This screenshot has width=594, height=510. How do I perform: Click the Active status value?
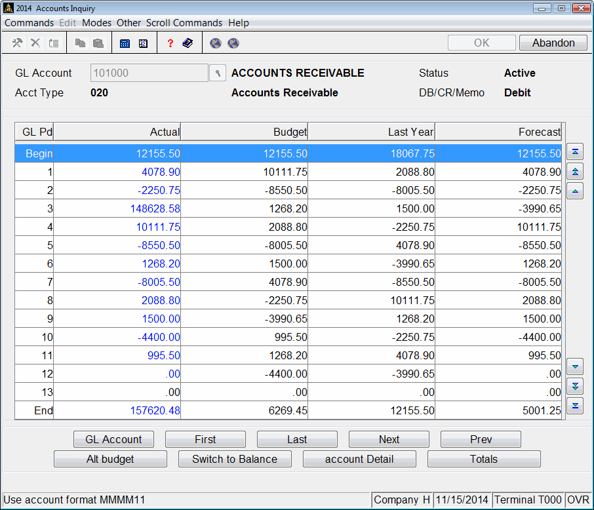click(520, 73)
